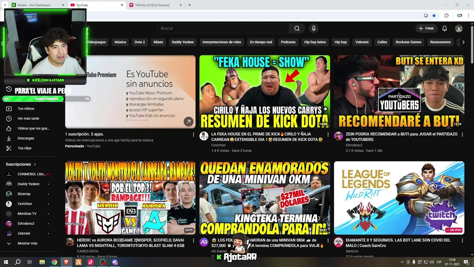Image resolution: width=474 pixels, height=267 pixels.
Task: Open options for DIAMANTE II live video
Action: click(462, 241)
